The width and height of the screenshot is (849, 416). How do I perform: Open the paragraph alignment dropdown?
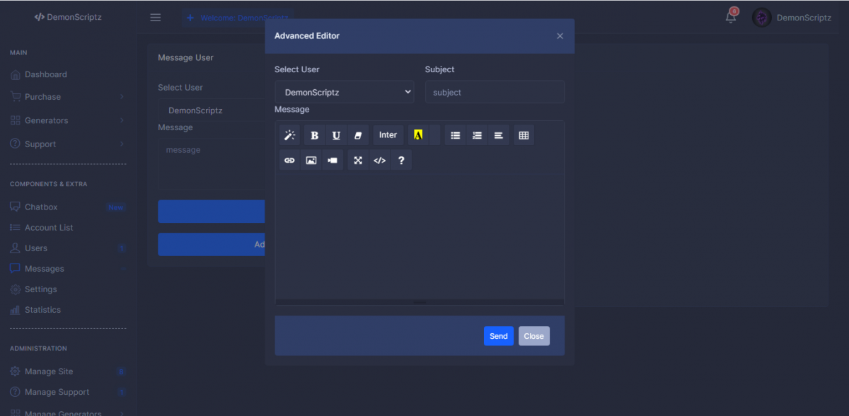click(499, 135)
